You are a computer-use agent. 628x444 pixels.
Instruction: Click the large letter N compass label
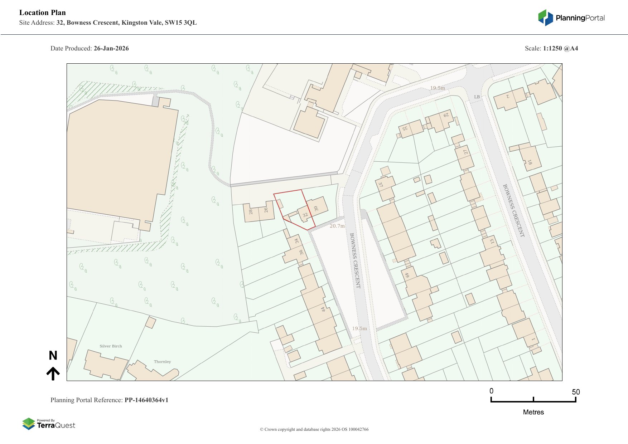53,355
